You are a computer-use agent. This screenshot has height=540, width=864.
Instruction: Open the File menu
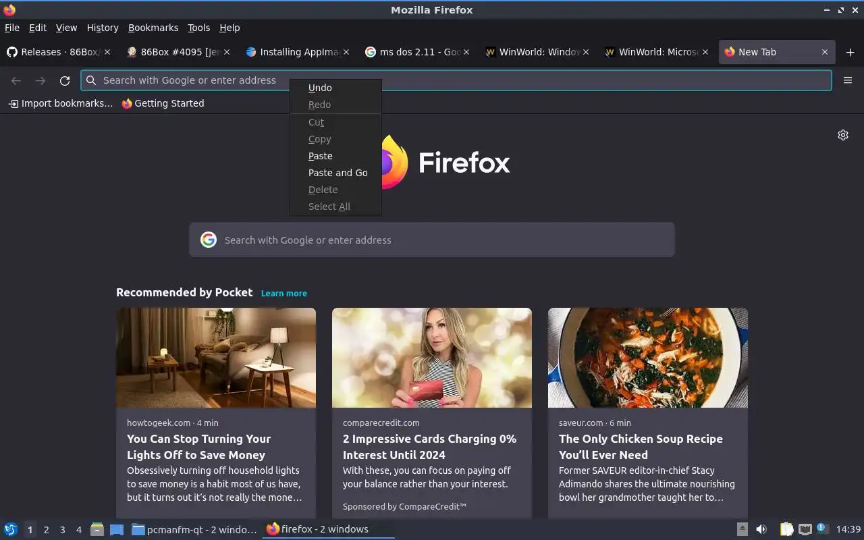(x=12, y=28)
